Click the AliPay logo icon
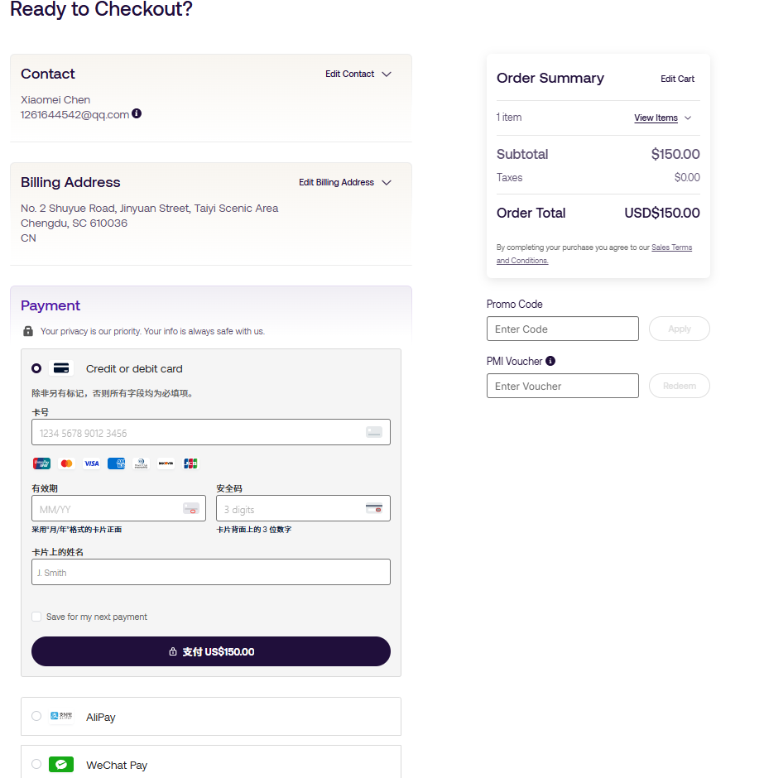 tap(61, 716)
